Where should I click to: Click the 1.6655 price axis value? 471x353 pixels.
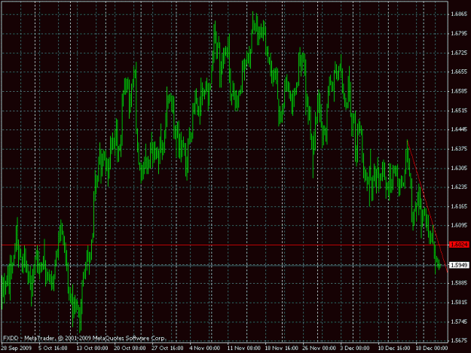[x=459, y=72]
